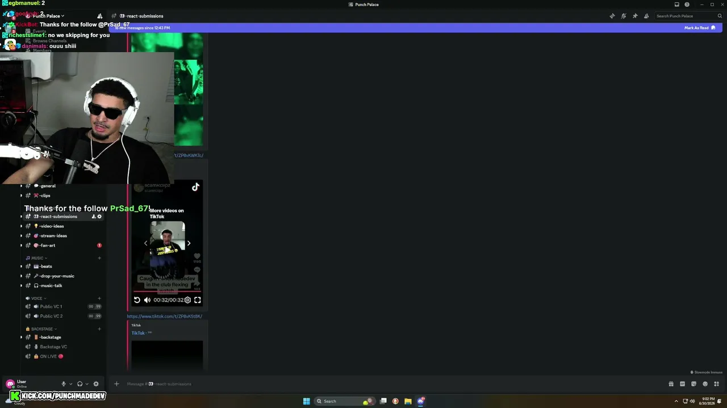Viewport: 727px width, 408px height.
Task: Open the -general channel
Action: (62, 186)
